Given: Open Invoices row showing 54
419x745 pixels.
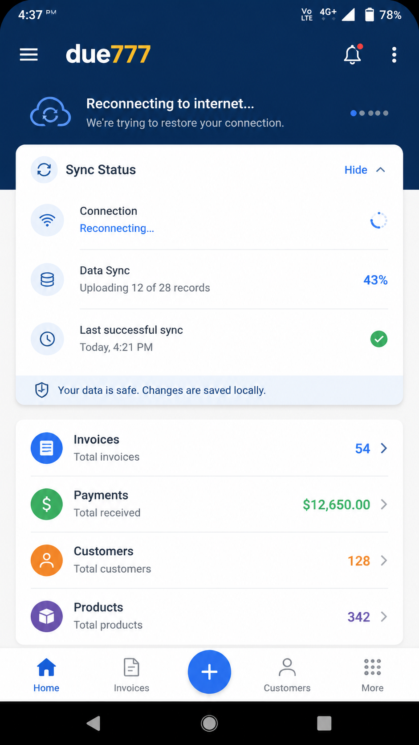Looking at the screenshot, I should (209, 448).
